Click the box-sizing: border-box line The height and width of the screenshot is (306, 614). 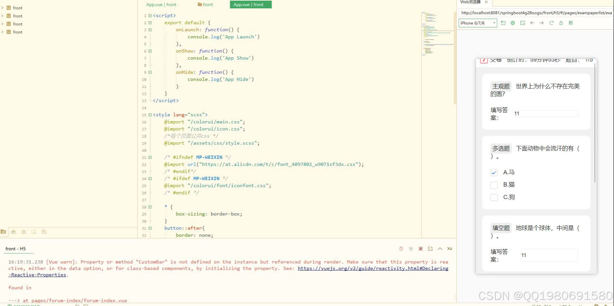click(209, 214)
